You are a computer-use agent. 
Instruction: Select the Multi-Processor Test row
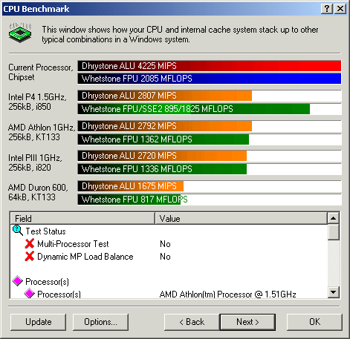169,244
